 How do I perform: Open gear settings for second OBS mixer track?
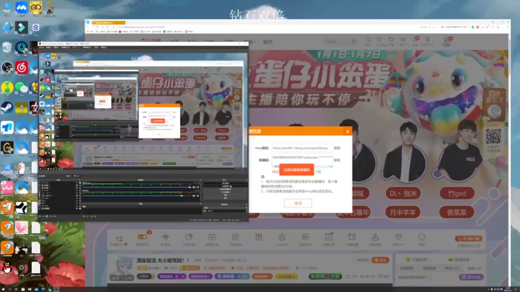coord(198,196)
